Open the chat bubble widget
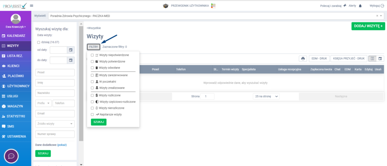387x166 pixels. [11, 155]
